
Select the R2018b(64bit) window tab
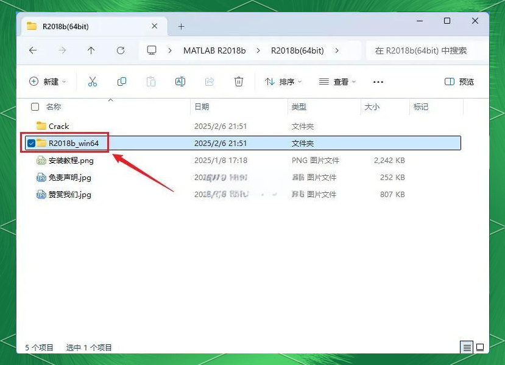(x=93, y=26)
